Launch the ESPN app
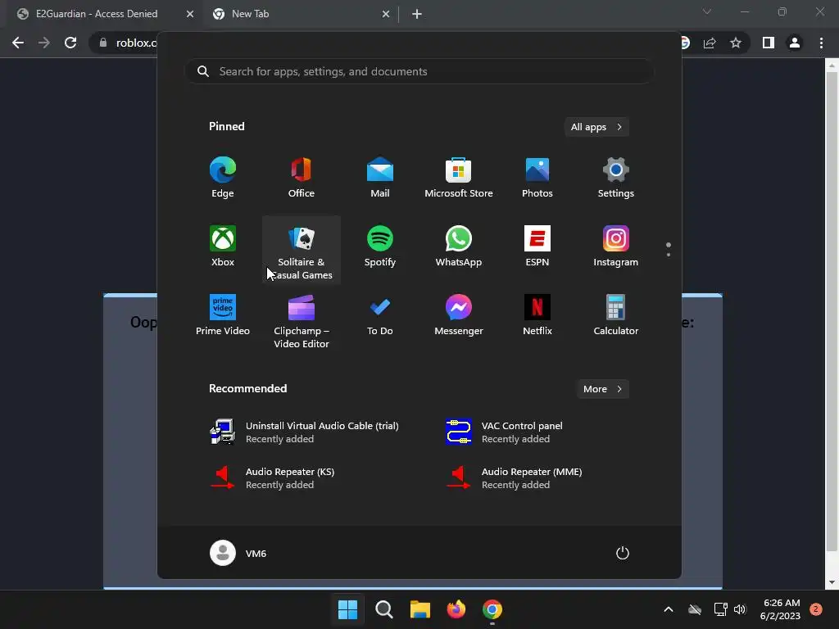This screenshot has width=839, height=629. pos(537,246)
